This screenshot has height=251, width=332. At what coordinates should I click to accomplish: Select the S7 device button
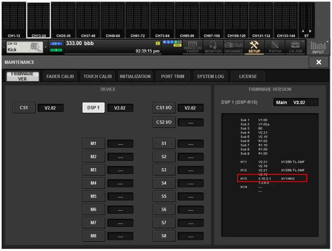click(164, 222)
